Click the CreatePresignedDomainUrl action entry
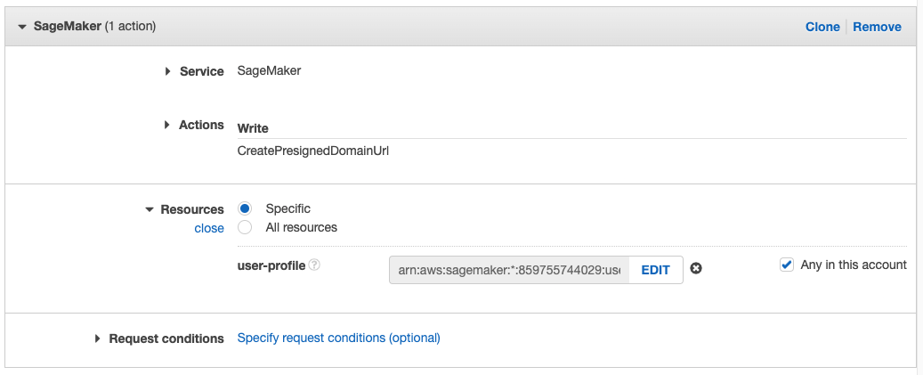This screenshot has width=923, height=375. (x=313, y=151)
